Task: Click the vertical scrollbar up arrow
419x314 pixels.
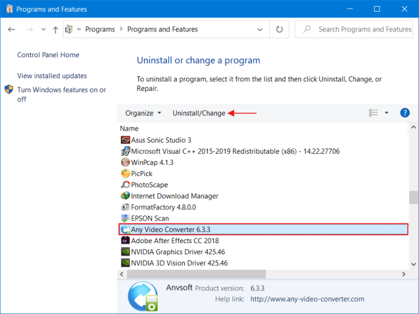Action: tap(413, 127)
